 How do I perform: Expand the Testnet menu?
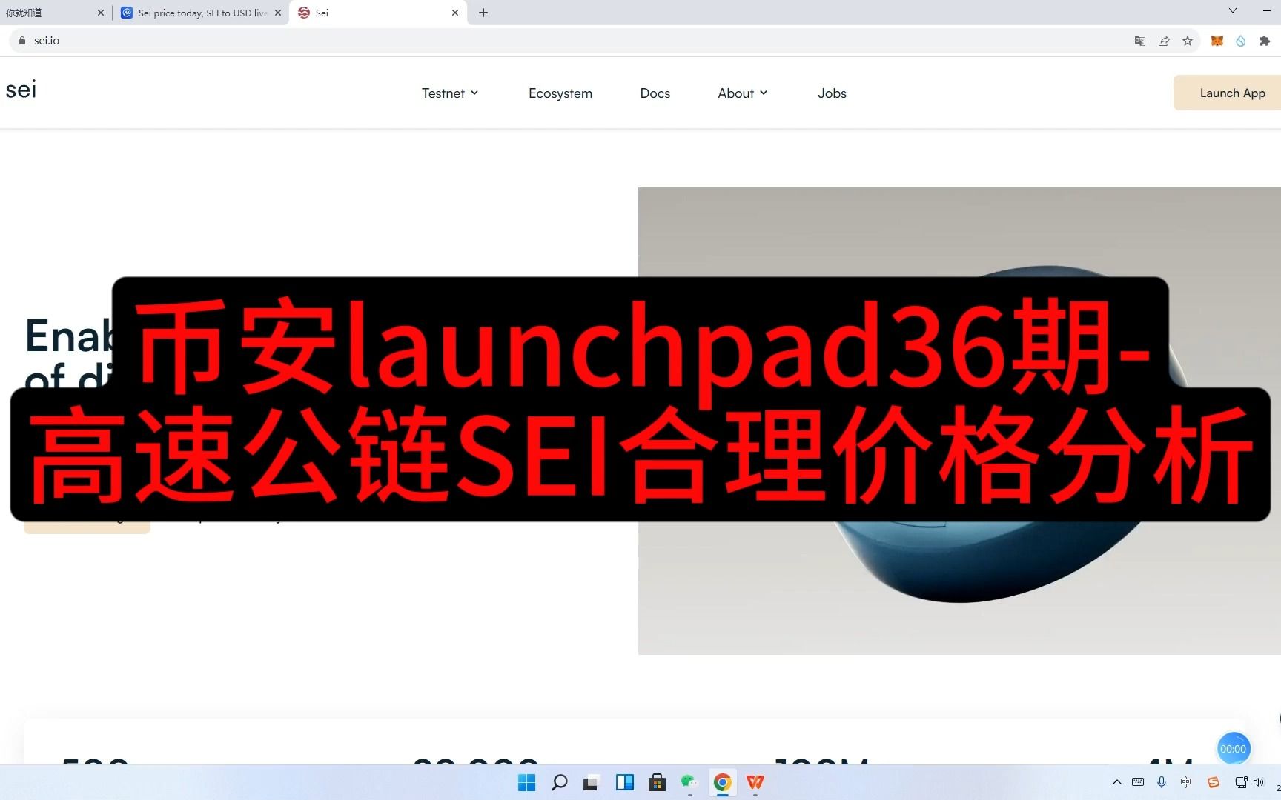tap(449, 93)
